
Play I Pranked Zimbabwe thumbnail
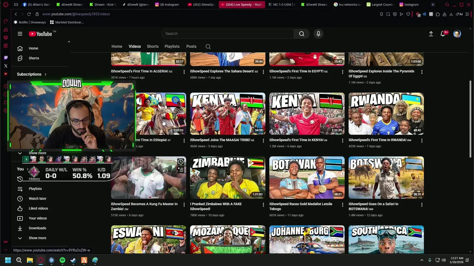point(228,178)
